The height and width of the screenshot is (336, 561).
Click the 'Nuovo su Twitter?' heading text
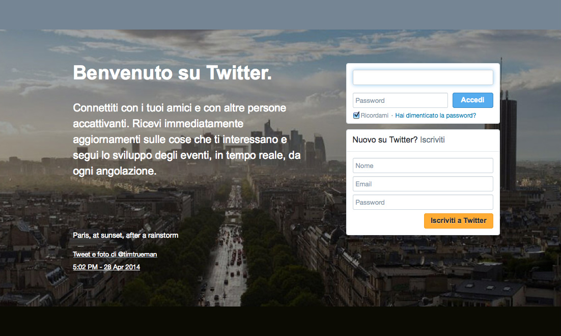coord(385,140)
